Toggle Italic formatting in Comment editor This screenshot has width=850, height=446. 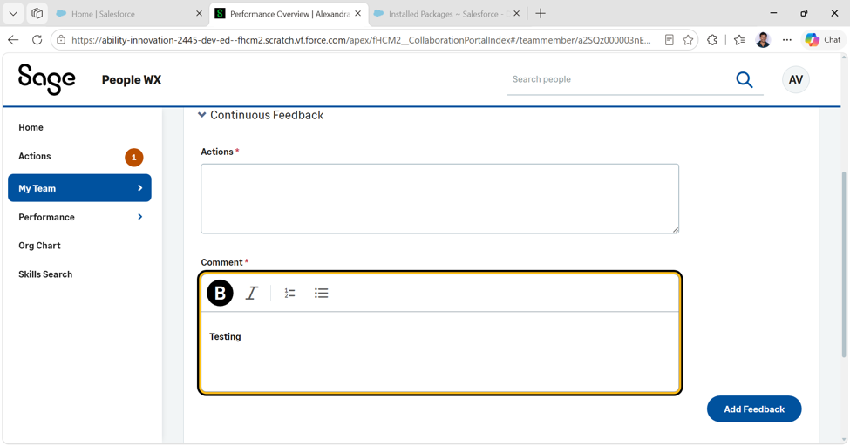pos(252,294)
